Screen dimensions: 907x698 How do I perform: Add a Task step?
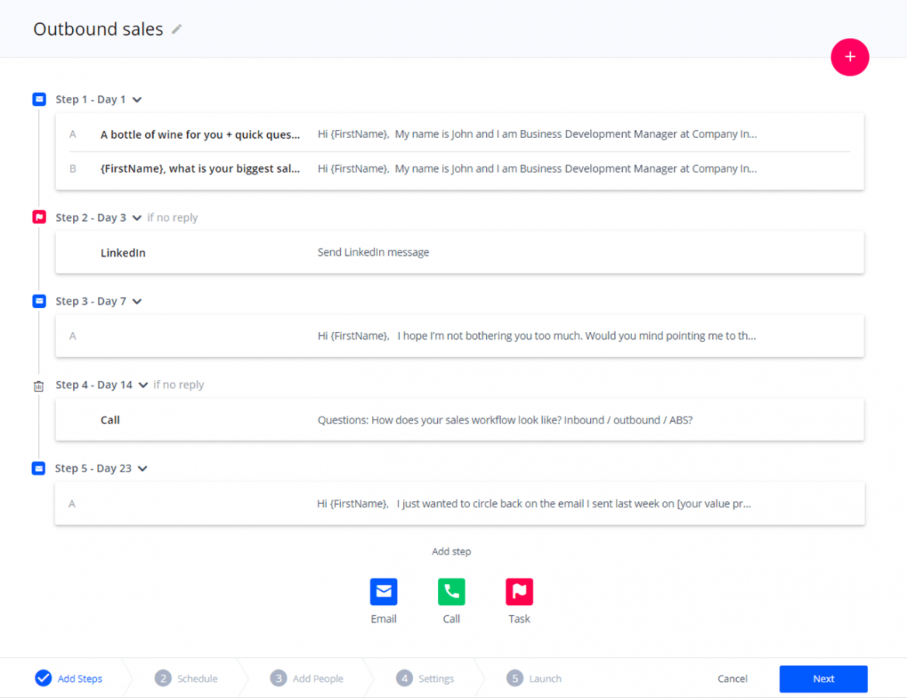coord(519,601)
